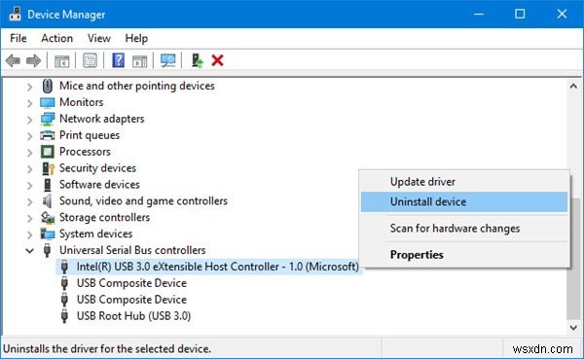Choose Scan for hardware changes in context menu
584x359 pixels.
[464, 229]
